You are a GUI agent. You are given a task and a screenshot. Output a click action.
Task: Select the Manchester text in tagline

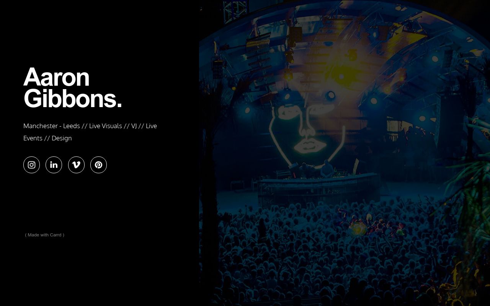coord(41,126)
